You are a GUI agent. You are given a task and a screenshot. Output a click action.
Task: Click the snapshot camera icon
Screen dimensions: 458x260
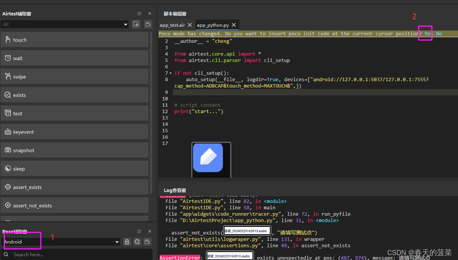[8, 150]
